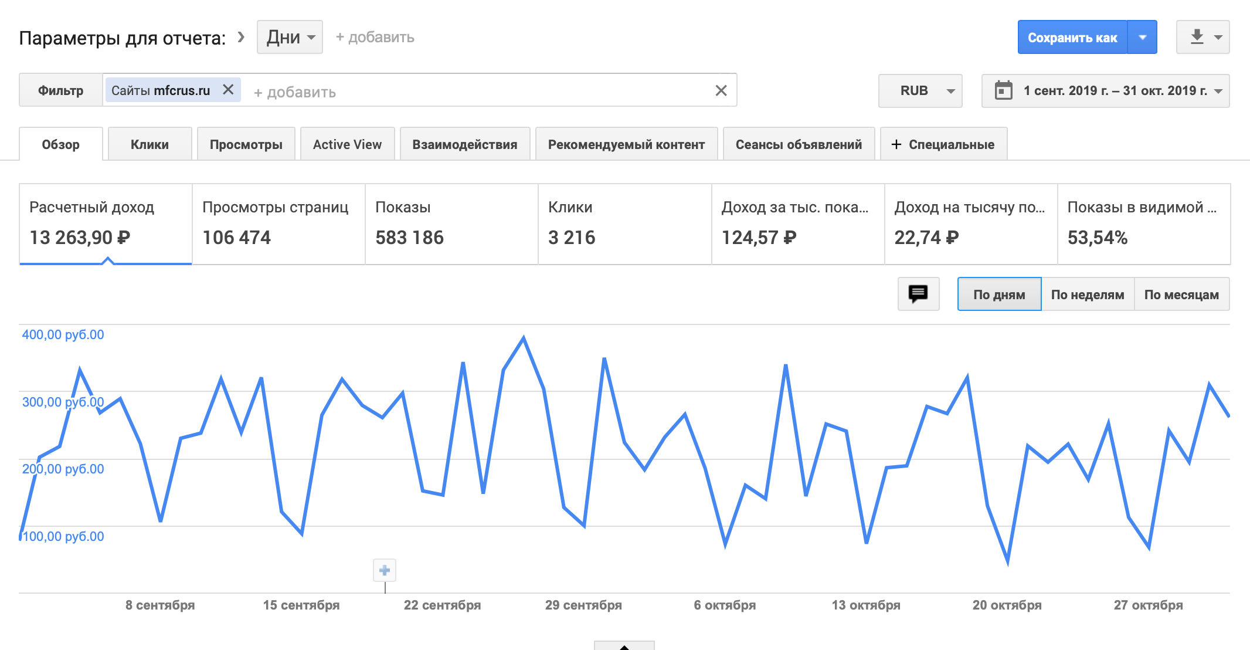Click breadcrumb chevron after Параметры для отчета
The width and height of the screenshot is (1250, 650).
pos(241,38)
